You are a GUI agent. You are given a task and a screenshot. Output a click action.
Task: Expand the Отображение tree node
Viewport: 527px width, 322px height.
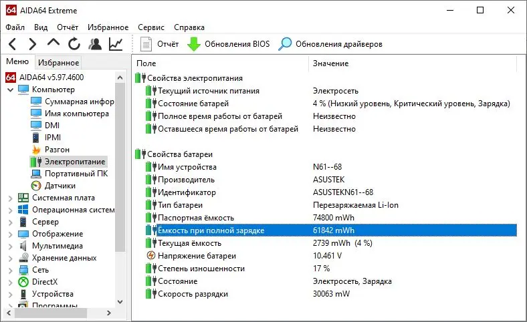click(x=11, y=234)
